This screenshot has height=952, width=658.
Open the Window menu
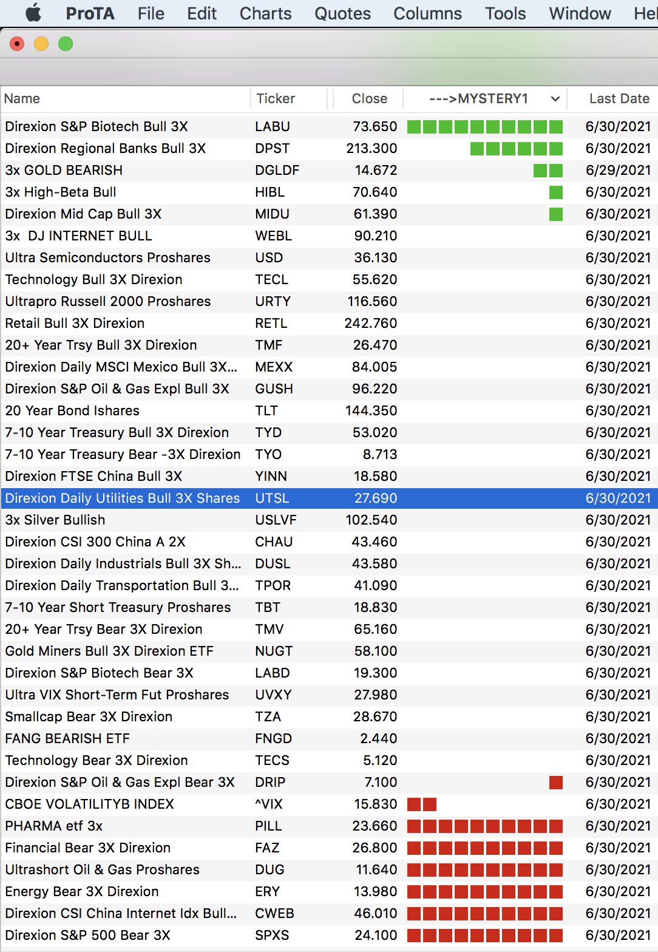(x=580, y=13)
